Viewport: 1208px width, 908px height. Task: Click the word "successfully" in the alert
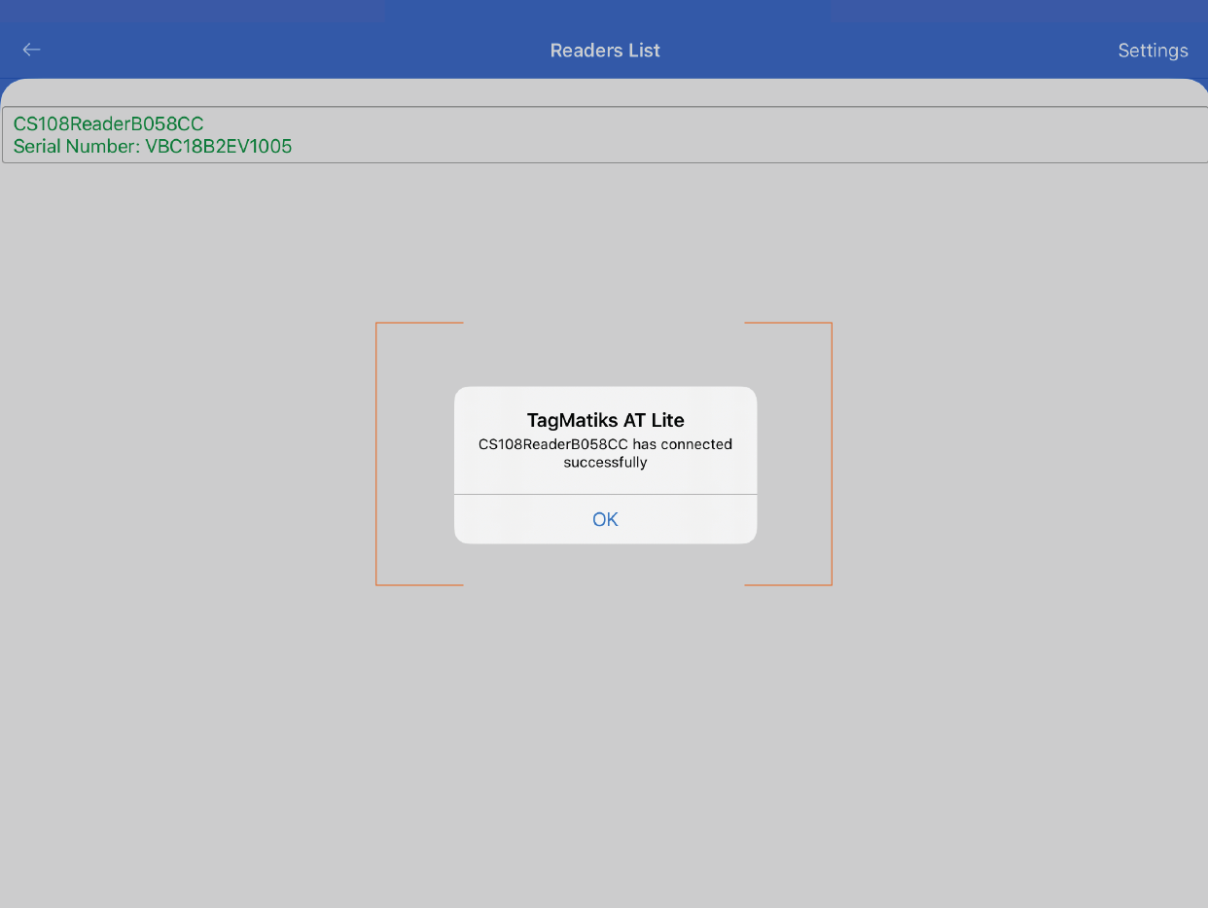click(x=605, y=463)
